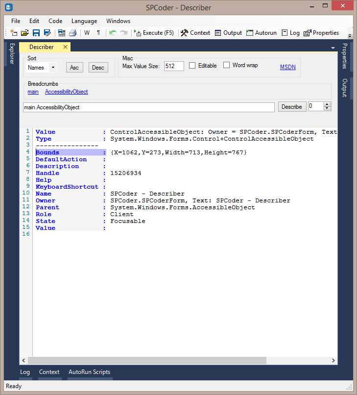Viewport: 357px width, 395px height.
Task: Click the open folder icon
Action: [x=25, y=33]
